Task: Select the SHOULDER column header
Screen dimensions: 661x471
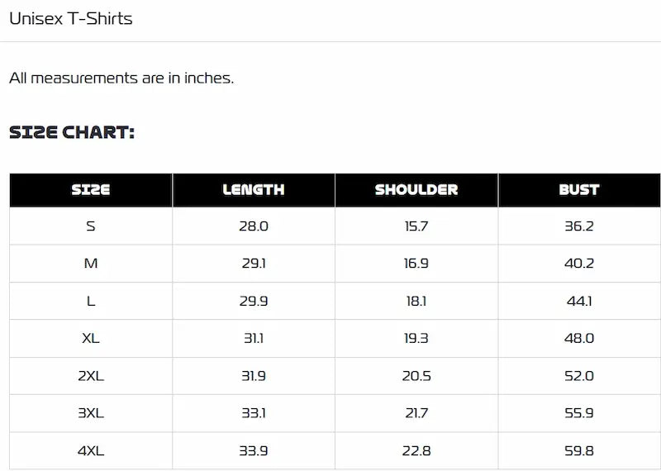Action: tap(416, 190)
